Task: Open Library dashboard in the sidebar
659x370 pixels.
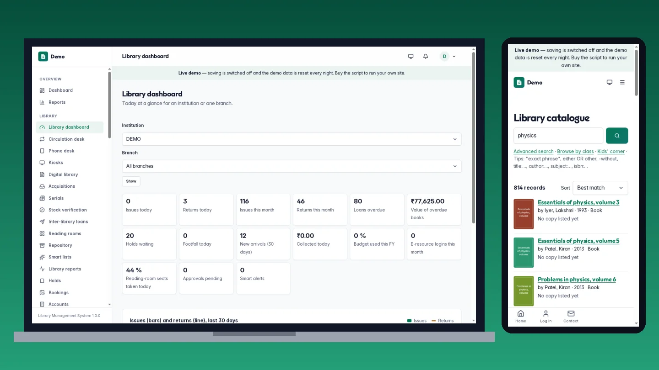Action: tap(70, 127)
